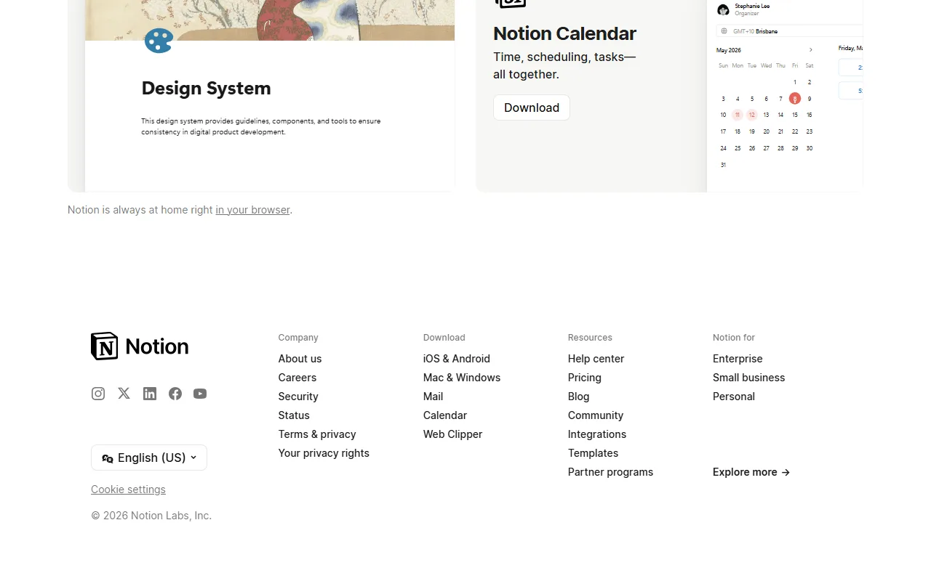Open the English (US) language dropdown
The height and width of the screenshot is (581, 931).
pos(149,458)
